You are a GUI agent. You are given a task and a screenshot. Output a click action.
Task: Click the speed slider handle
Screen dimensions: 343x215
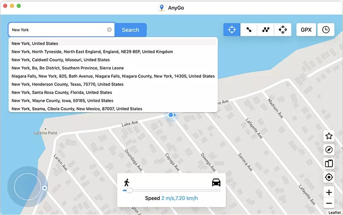point(129,190)
